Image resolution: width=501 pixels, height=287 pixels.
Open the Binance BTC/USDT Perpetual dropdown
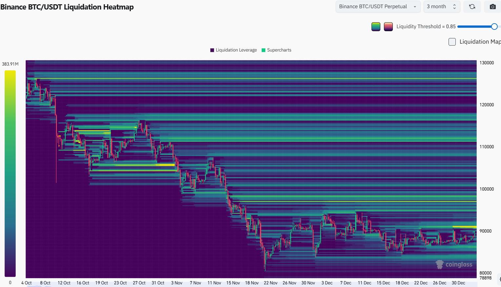pyautogui.click(x=378, y=7)
